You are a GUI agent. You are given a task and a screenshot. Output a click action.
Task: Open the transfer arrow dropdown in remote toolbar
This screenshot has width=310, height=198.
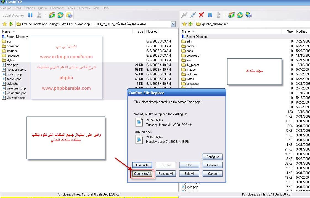(225, 15)
